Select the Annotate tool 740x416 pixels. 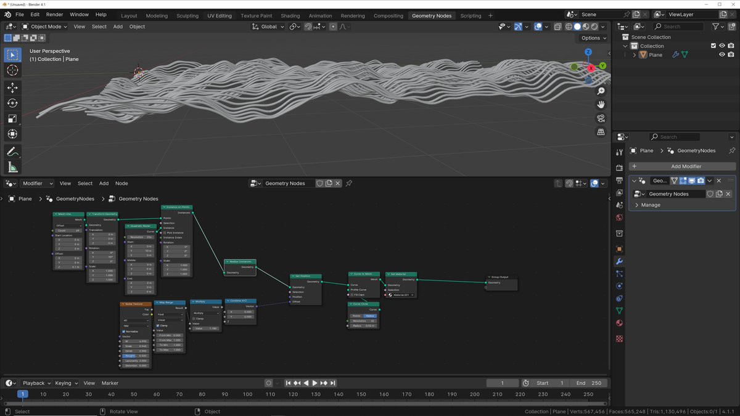[12, 151]
